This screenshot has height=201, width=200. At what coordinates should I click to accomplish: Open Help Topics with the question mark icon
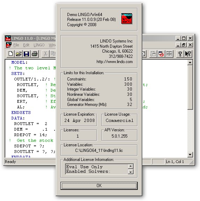click(180, 54)
